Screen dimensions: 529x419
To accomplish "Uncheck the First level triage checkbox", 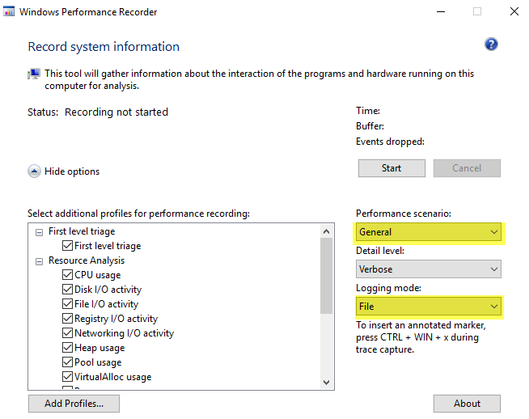I will [67, 246].
